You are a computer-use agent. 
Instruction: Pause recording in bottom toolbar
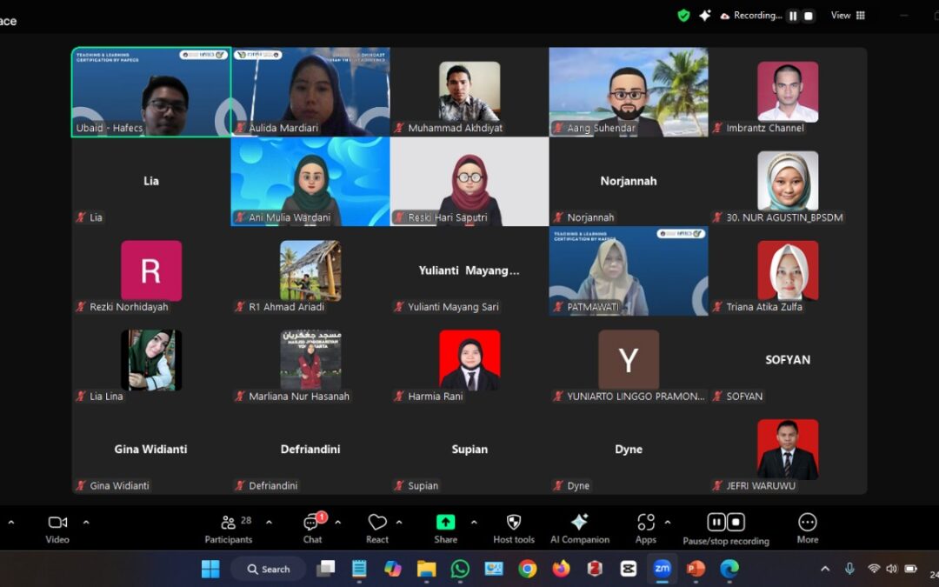[716, 523]
